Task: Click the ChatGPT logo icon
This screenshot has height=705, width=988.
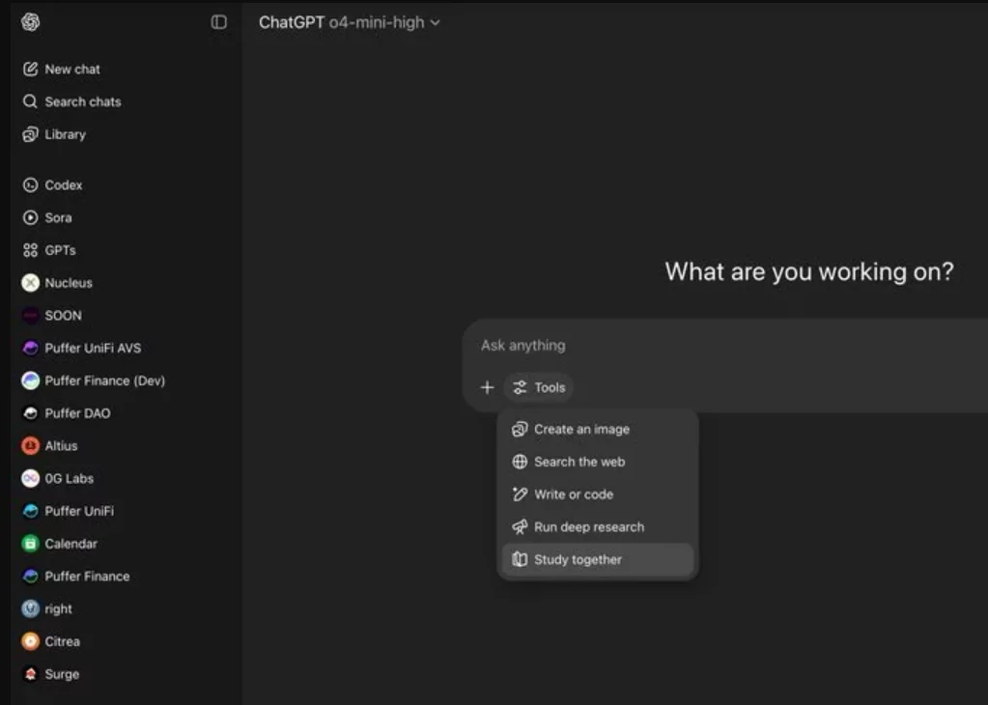Action: 30,22
